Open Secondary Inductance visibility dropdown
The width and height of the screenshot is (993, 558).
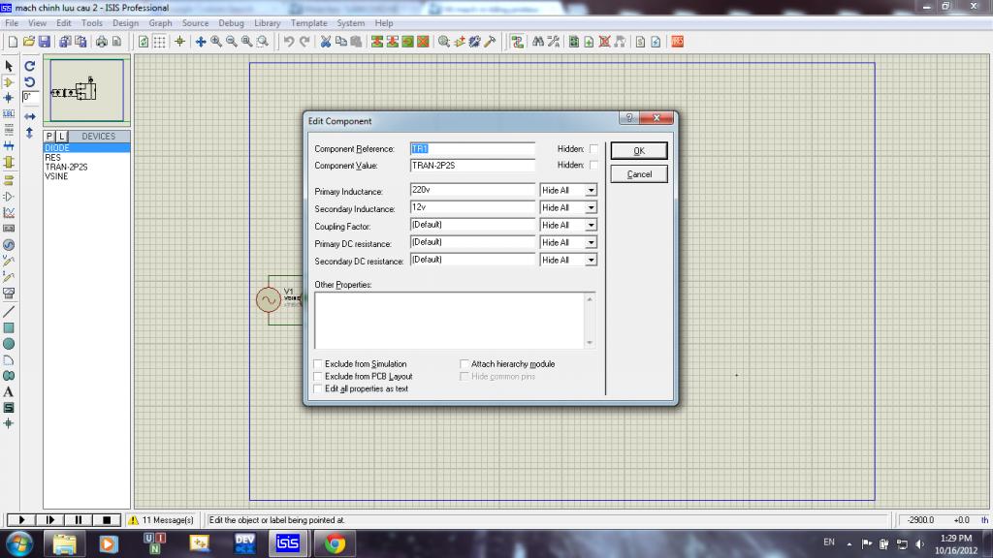click(x=591, y=208)
